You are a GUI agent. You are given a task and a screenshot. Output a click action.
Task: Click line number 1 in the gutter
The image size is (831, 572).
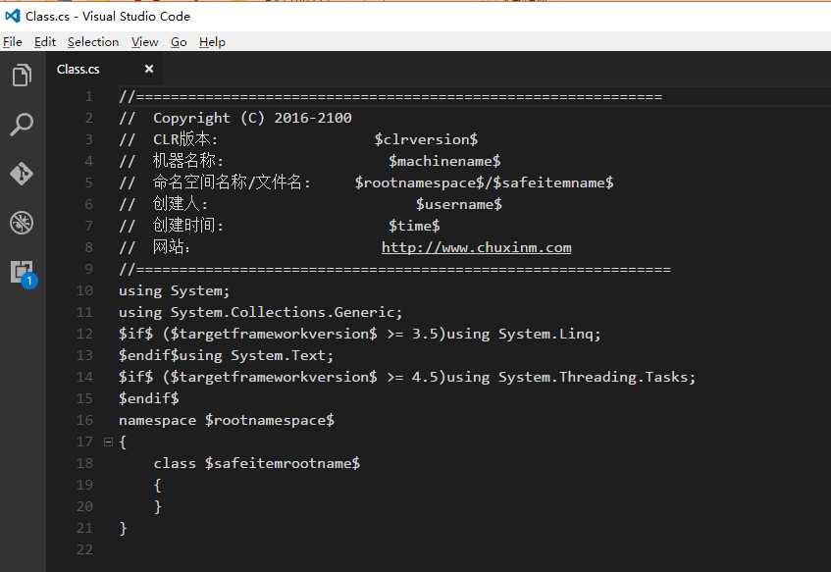click(88, 96)
